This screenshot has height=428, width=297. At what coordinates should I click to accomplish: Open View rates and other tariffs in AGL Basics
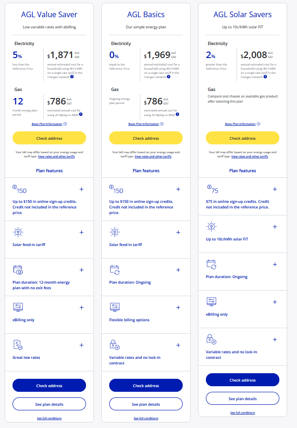153,156
